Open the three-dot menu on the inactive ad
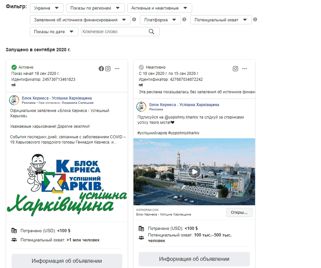 click(x=245, y=69)
